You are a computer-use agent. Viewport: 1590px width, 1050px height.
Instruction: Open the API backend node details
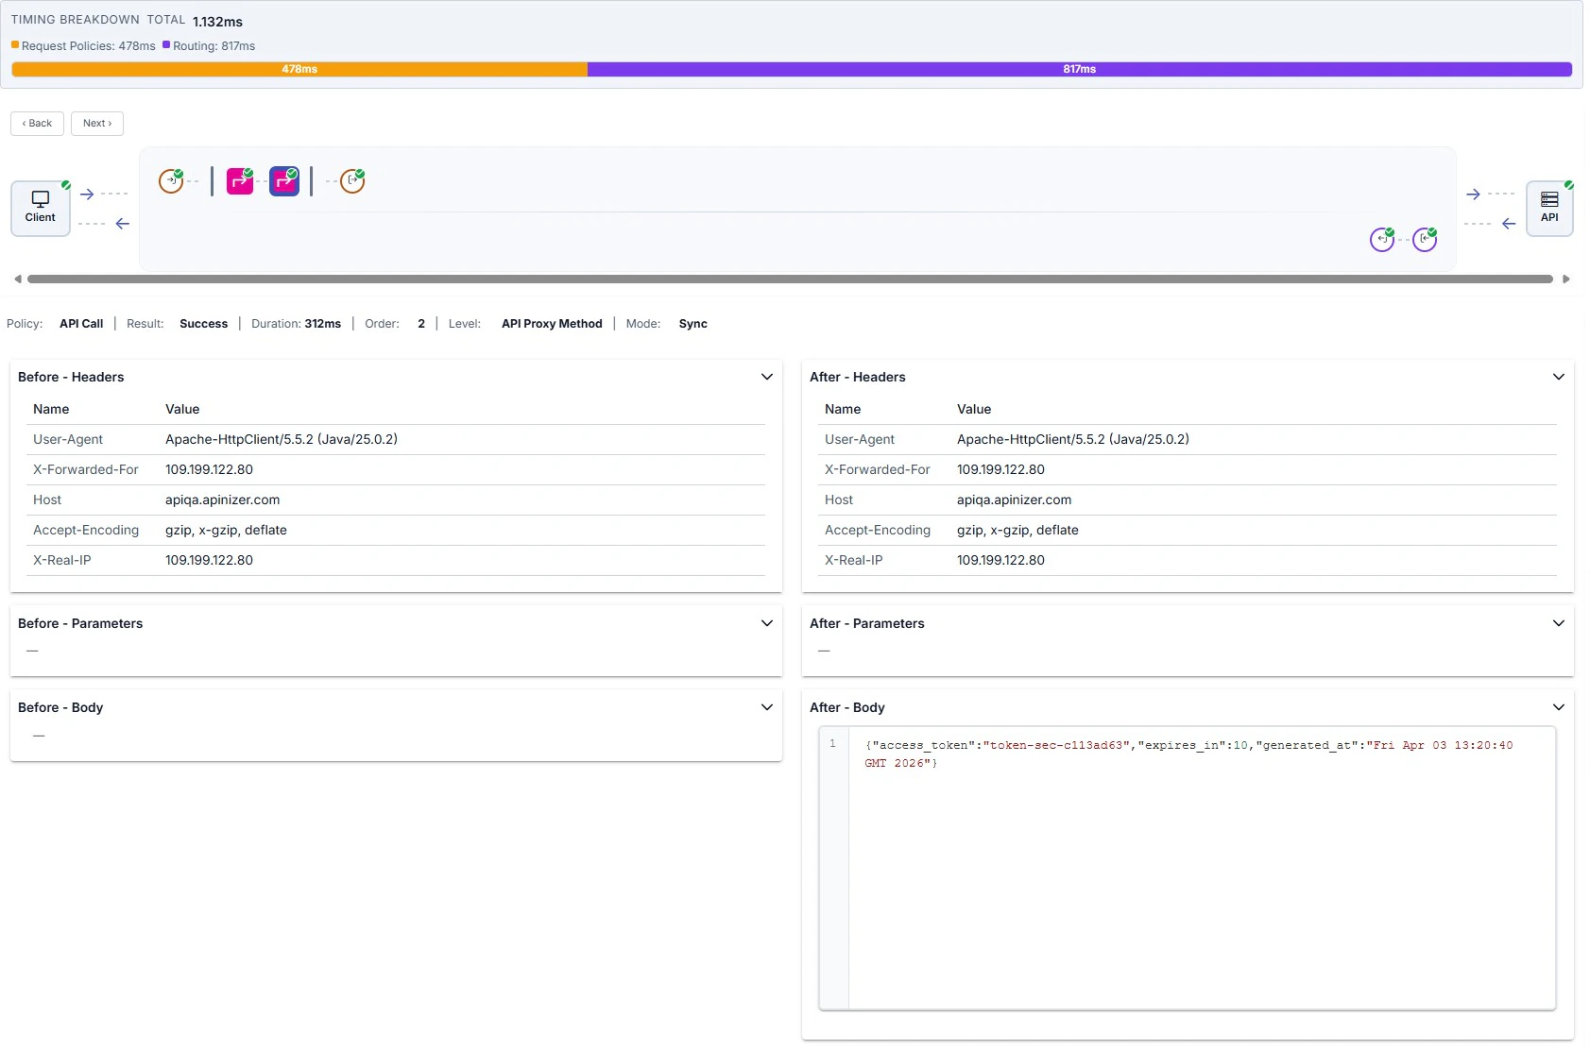pos(1549,208)
